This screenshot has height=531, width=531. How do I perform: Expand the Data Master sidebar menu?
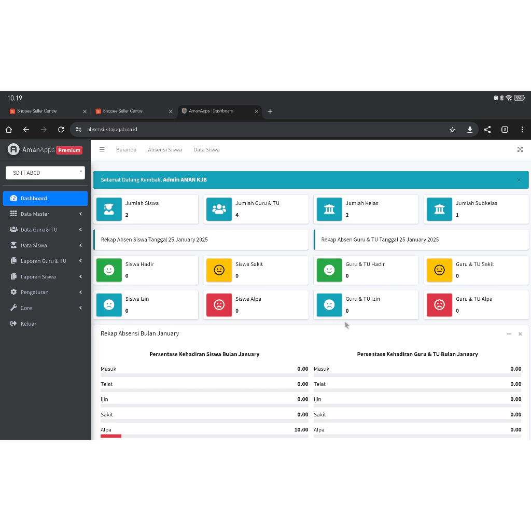(45, 214)
